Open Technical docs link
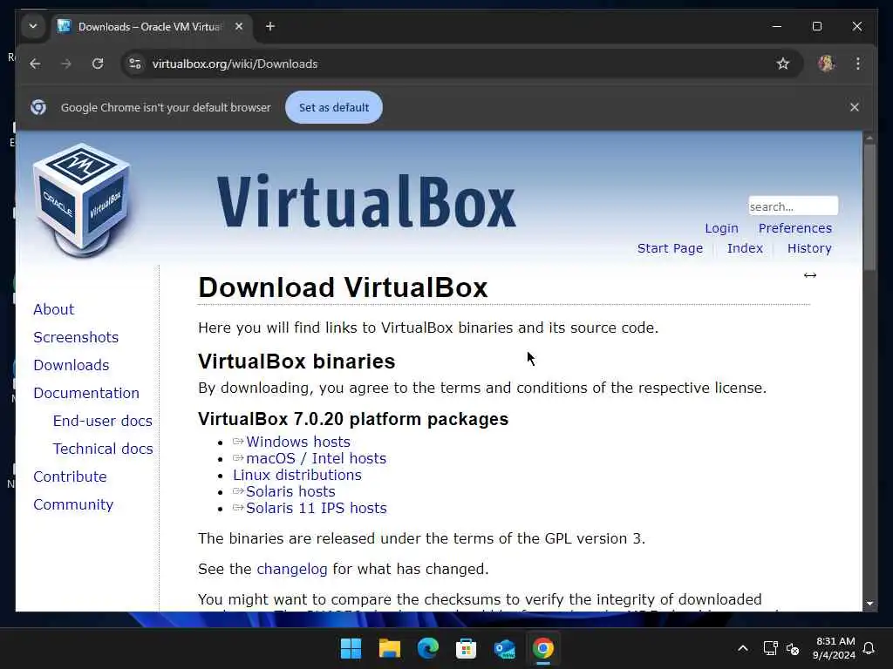This screenshot has width=893, height=669. tap(103, 449)
